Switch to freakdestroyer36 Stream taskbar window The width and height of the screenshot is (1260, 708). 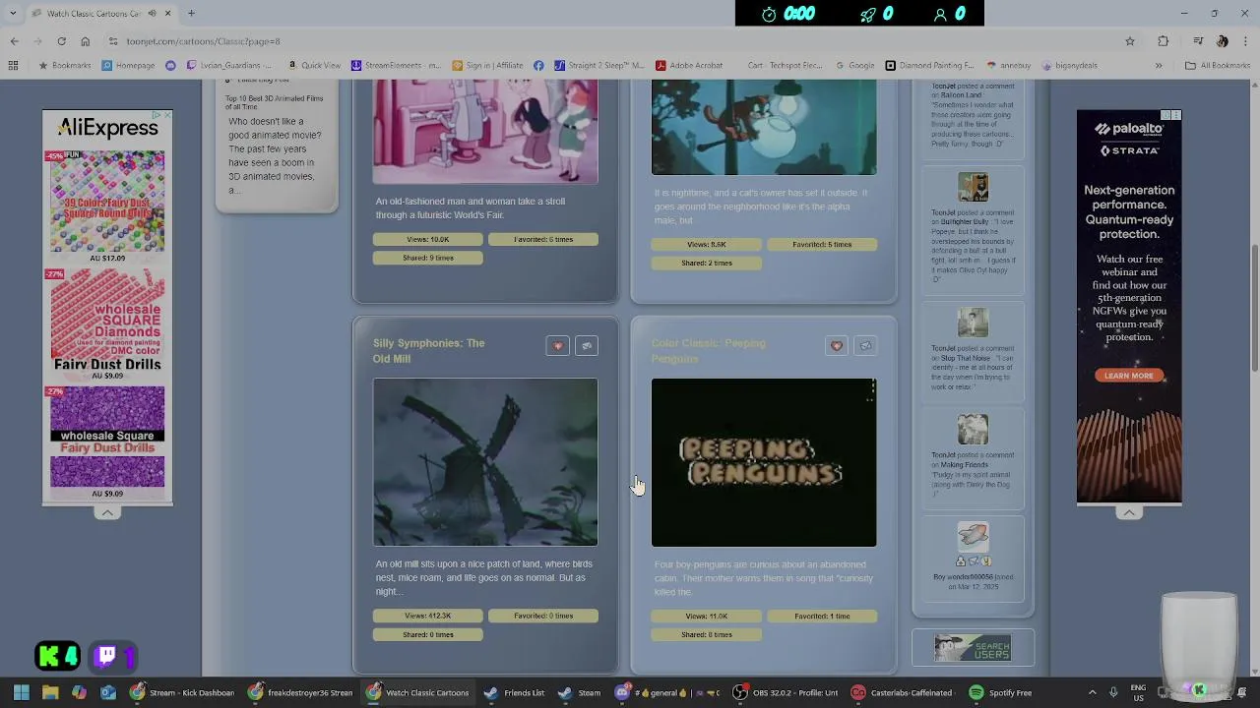point(301,692)
